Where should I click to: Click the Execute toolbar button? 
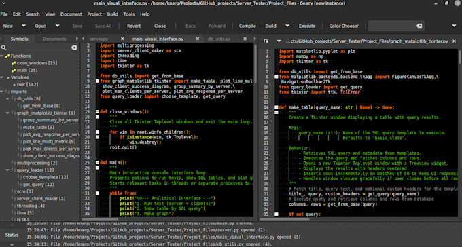pos(307,26)
